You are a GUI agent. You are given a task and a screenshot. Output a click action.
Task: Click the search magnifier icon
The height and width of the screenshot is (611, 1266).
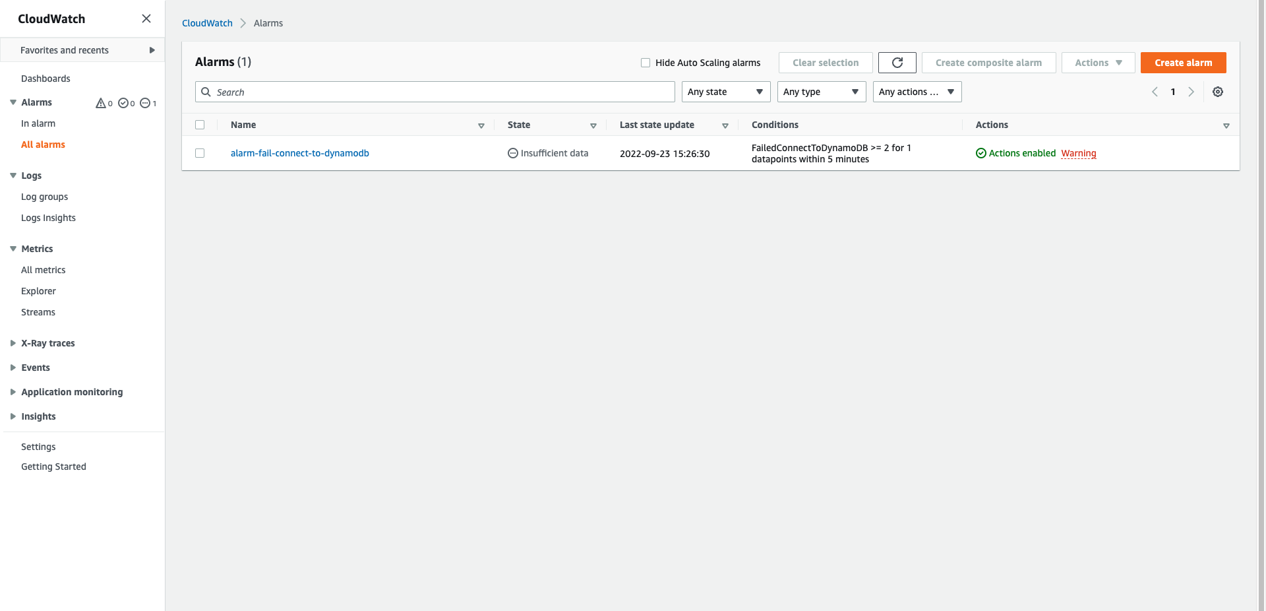(x=206, y=92)
